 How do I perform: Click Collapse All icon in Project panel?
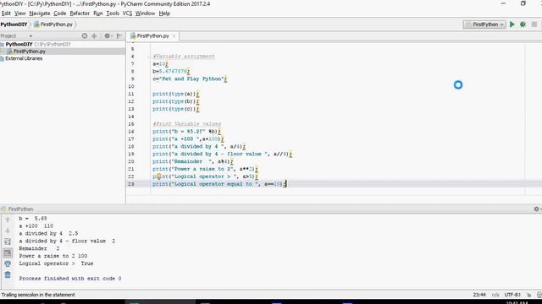point(94,35)
